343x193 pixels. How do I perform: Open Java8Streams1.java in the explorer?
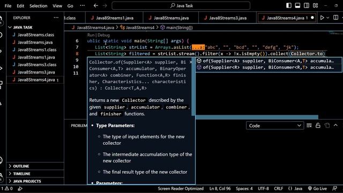35,57
